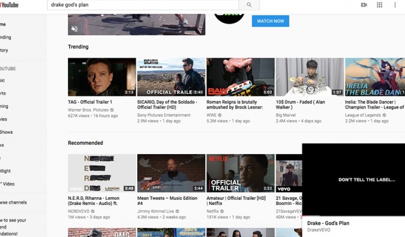Open Sony Pictures Entertainment channel
405x237 pixels.
(x=164, y=115)
